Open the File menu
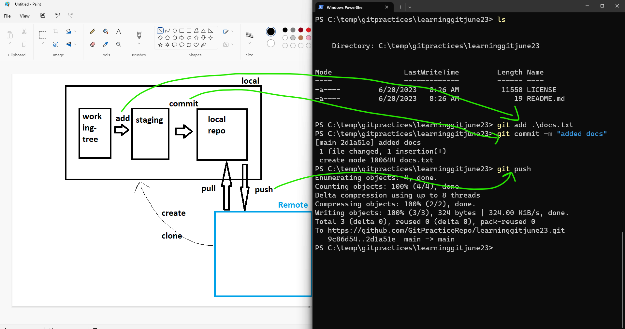The image size is (625, 329). click(7, 16)
